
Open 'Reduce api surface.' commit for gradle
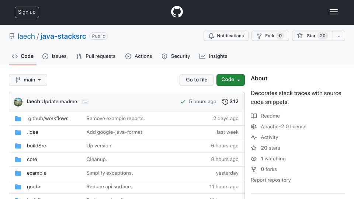click(109, 187)
